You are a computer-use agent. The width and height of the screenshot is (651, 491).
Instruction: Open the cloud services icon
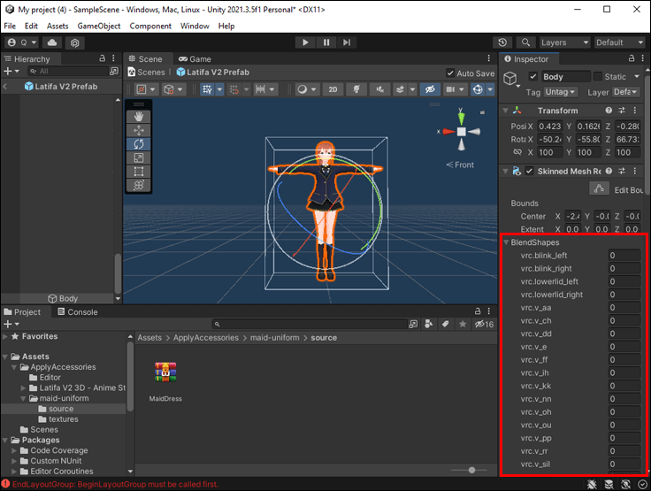click(52, 42)
